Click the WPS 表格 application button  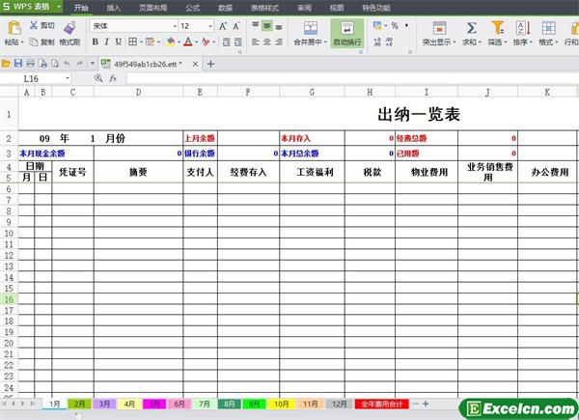31,7
